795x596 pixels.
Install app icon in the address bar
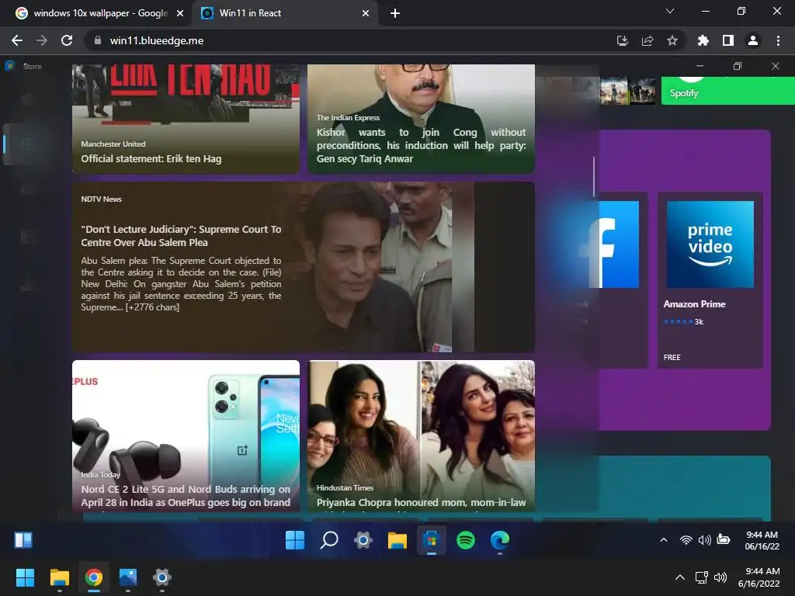click(x=622, y=40)
